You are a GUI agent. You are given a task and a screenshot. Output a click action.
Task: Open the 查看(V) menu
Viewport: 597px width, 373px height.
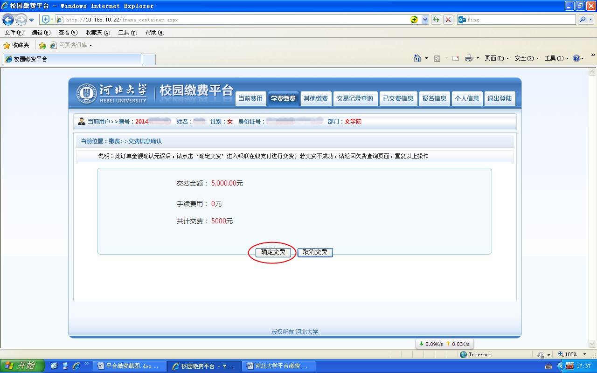tap(68, 33)
